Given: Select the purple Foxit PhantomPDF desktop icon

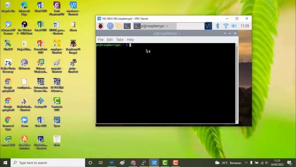Looking at the screenshot, I should 57,9.
